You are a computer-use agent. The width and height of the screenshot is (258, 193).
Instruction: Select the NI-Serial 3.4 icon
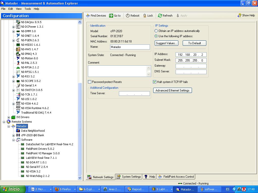coord(18,85)
